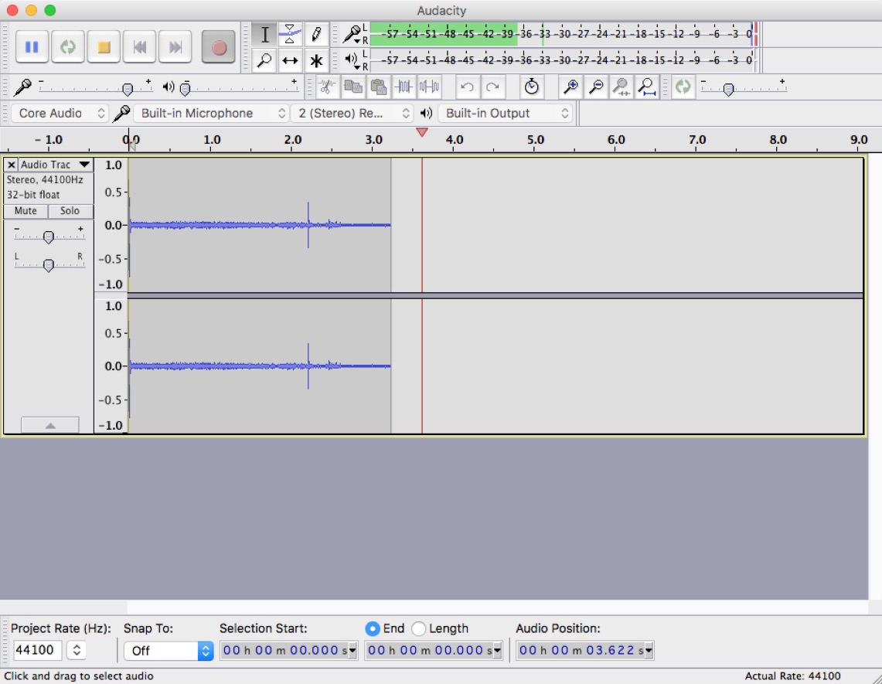882x684 pixels.
Task: Click the Trim audio icon
Action: click(404, 87)
